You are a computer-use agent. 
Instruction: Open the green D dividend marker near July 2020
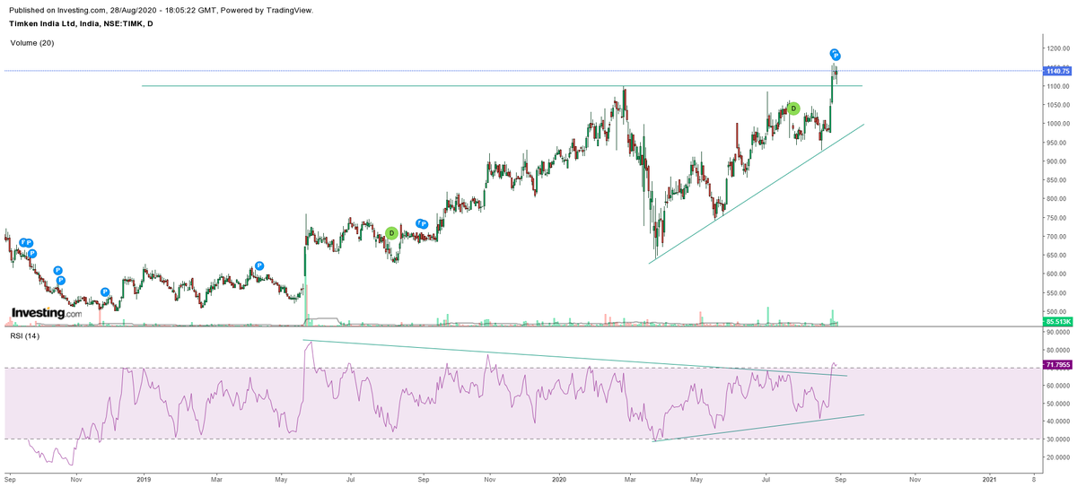click(x=793, y=109)
